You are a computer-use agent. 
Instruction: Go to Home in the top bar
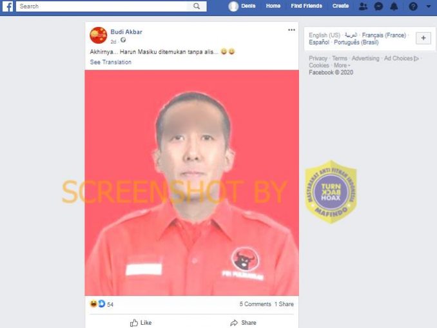tap(273, 6)
